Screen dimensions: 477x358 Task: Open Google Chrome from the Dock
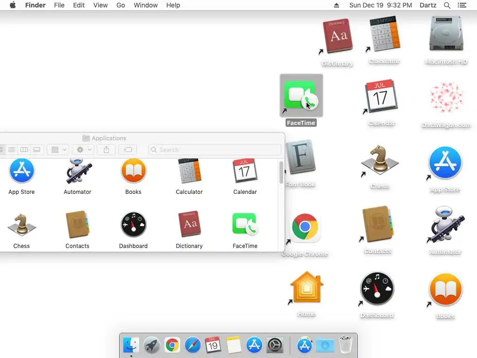172,345
